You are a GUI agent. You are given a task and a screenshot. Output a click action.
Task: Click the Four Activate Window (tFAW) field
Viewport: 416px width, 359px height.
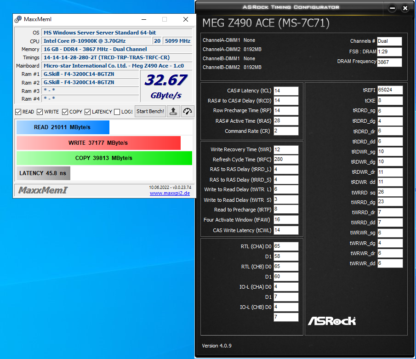[286, 220]
